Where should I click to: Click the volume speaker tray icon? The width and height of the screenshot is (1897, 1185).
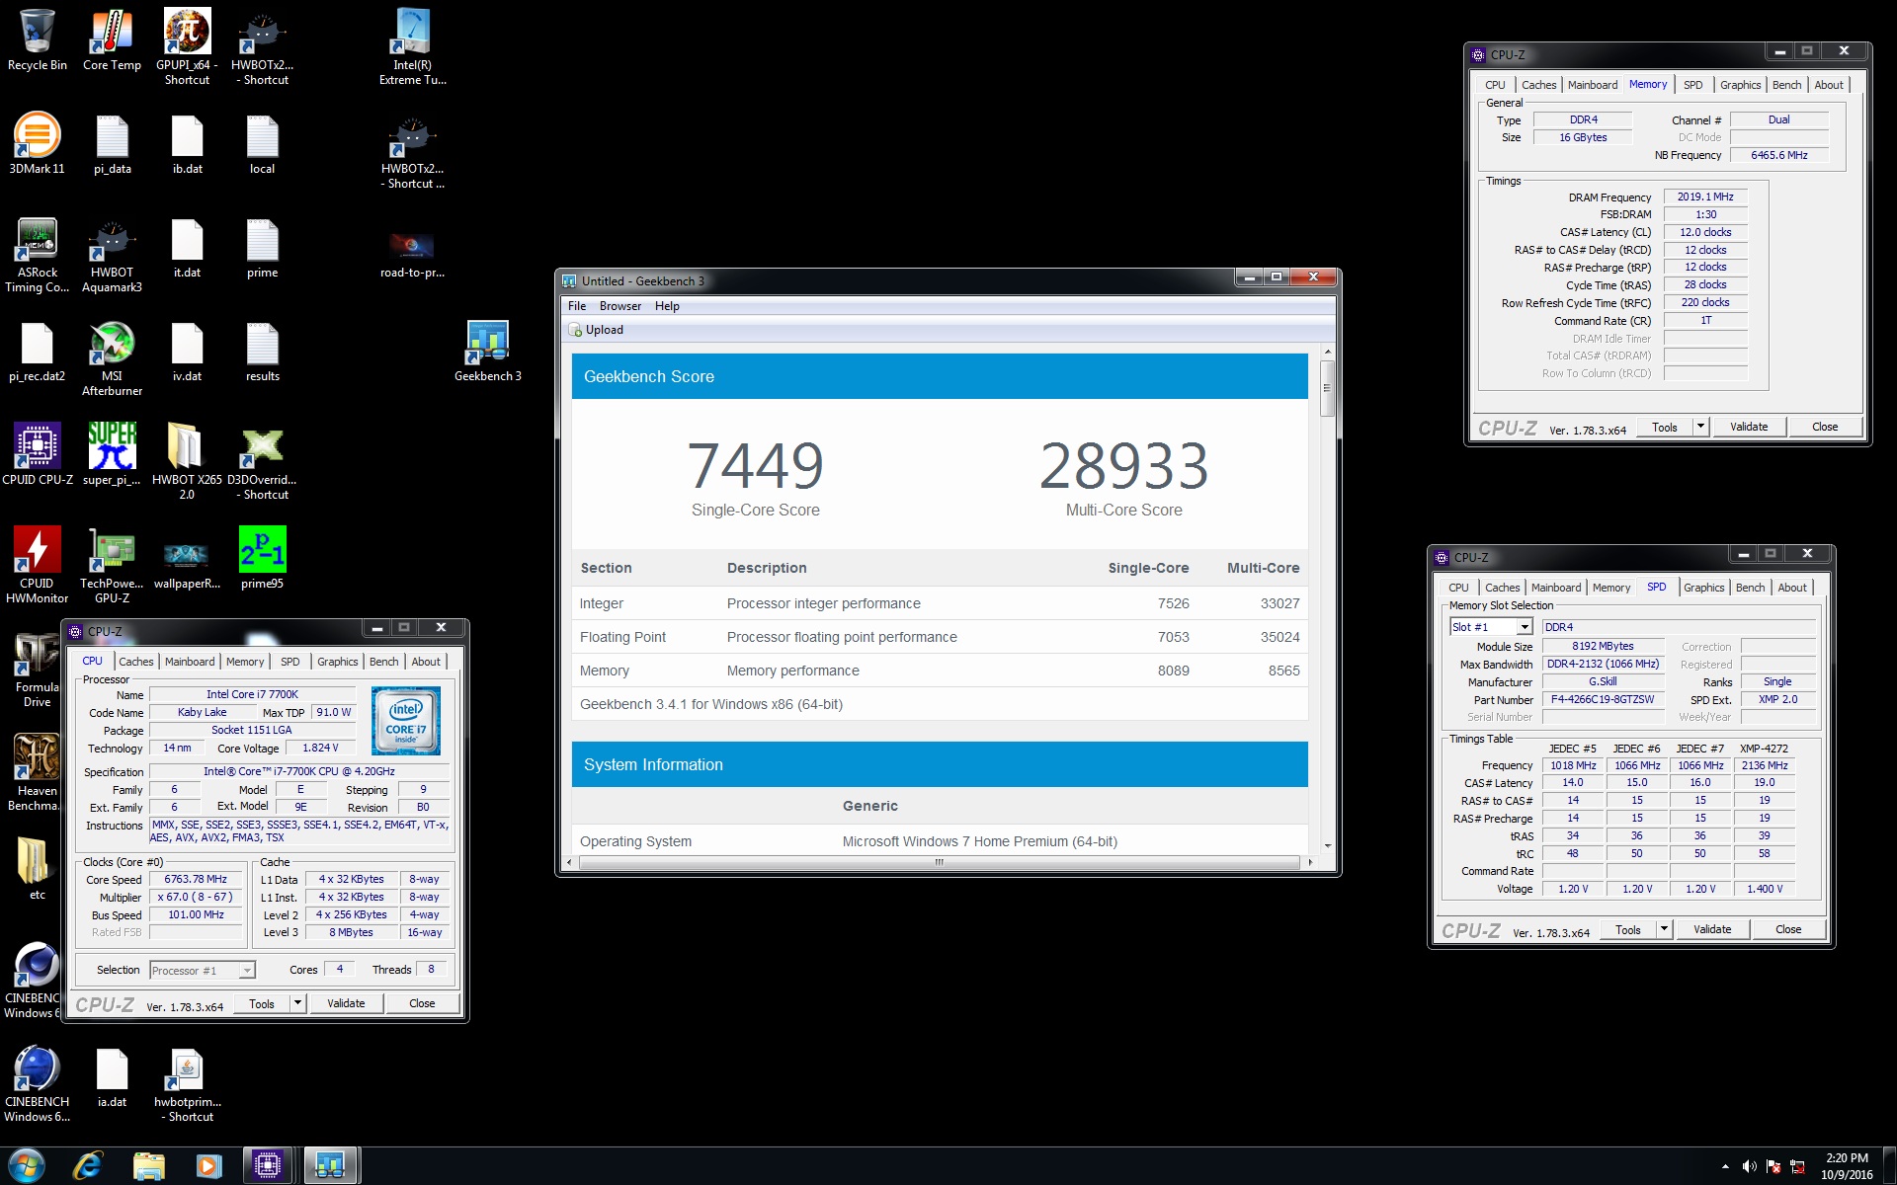click(x=1749, y=1166)
